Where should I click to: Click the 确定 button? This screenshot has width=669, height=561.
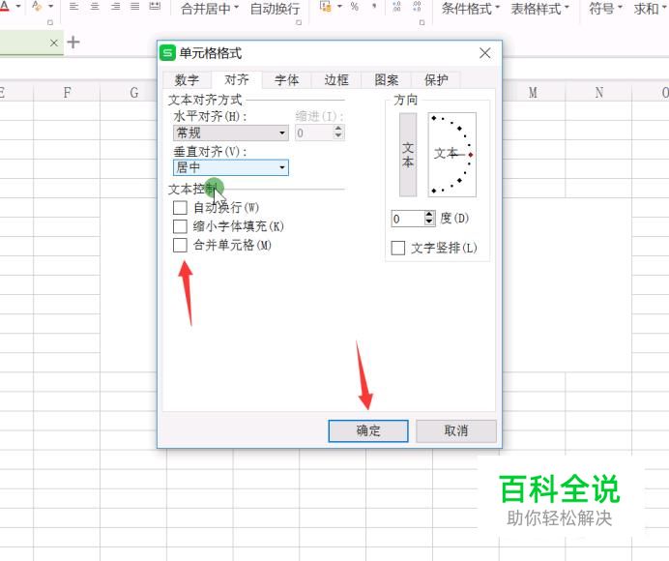point(368,430)
